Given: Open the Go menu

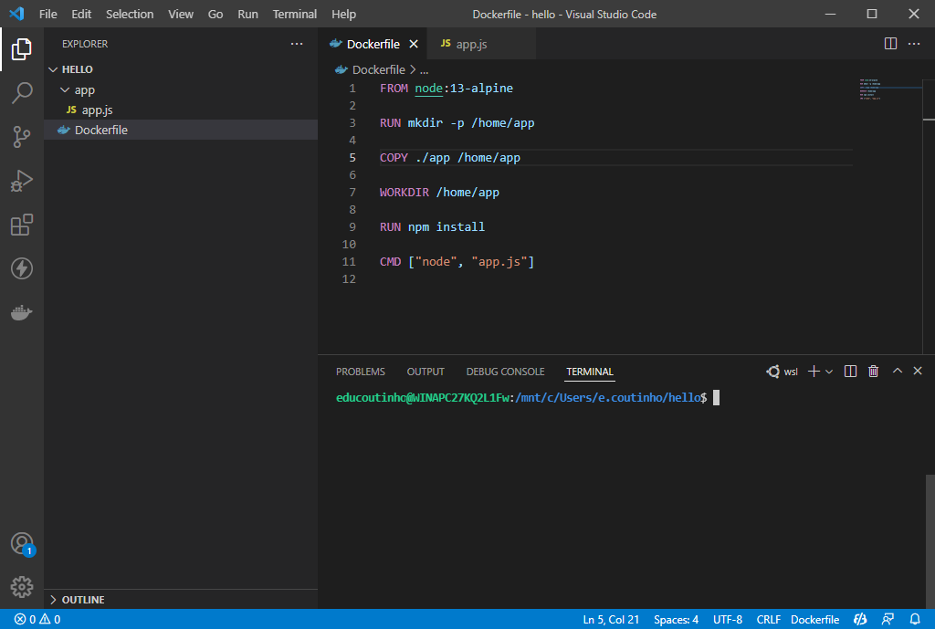Looking at the screenshot, I should (x=215, y=14).
